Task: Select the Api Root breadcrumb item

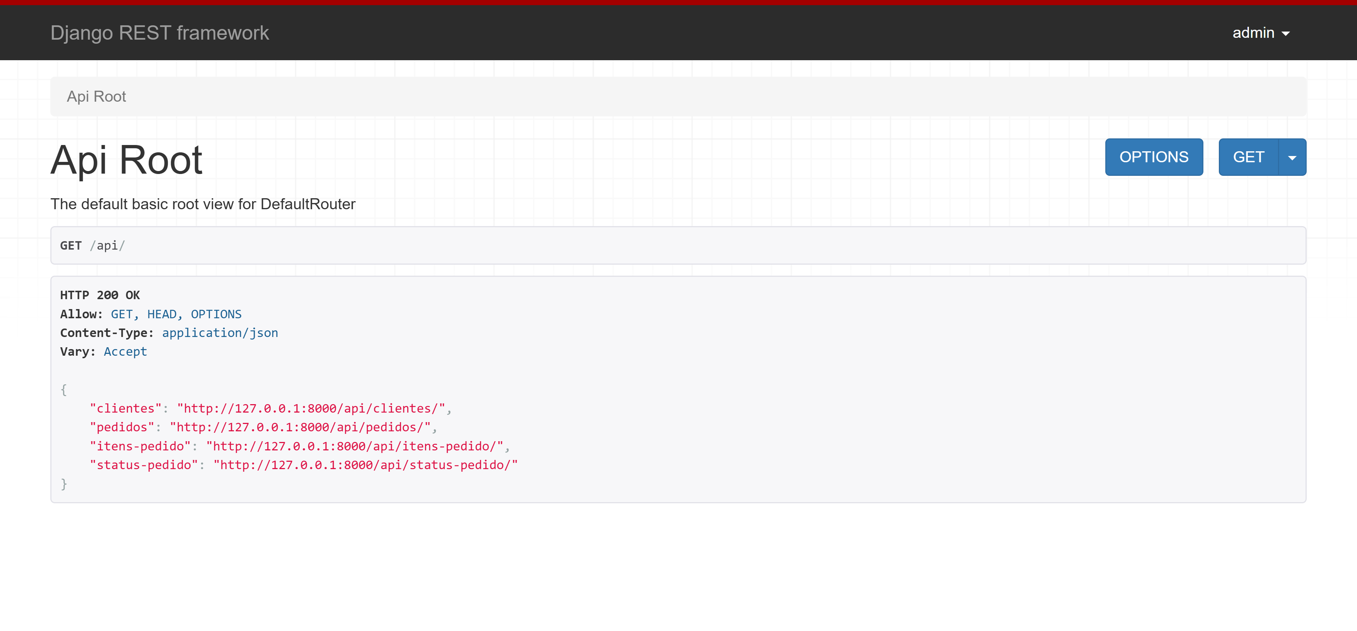Action: (x=96, y=96)
